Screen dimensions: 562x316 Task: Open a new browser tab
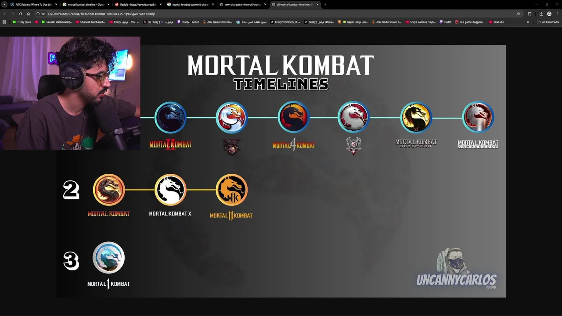click(325, 4)
